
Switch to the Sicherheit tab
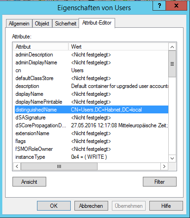(66, 24)
